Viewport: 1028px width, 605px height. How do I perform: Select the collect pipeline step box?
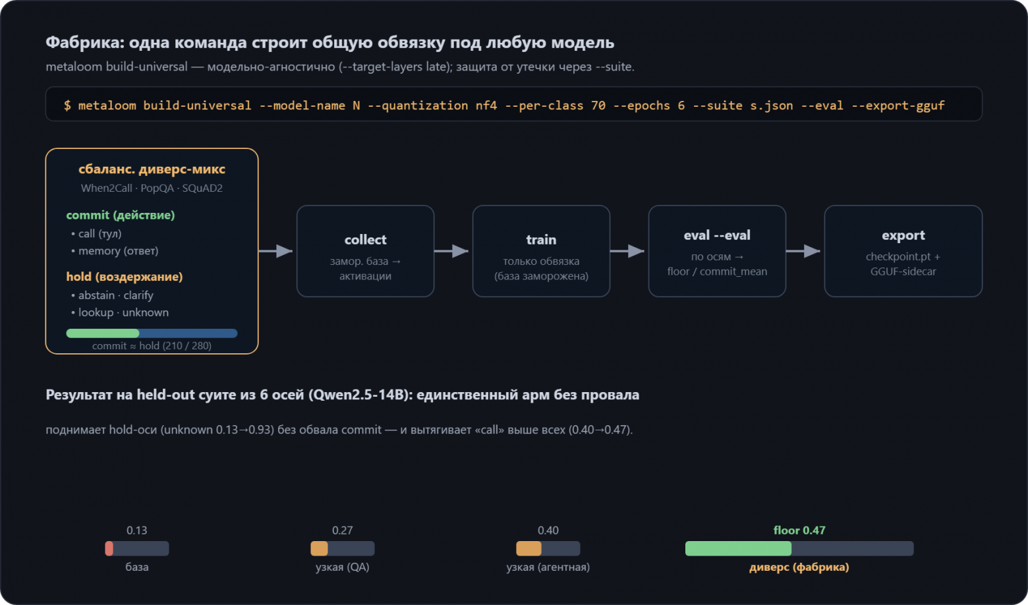[366, 251]
